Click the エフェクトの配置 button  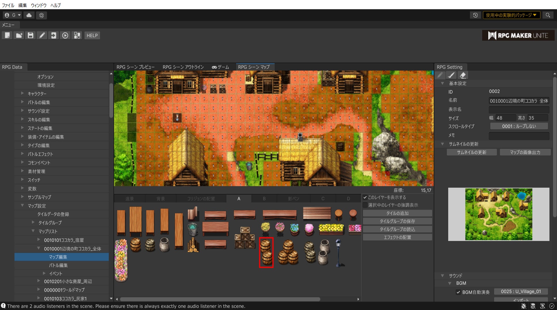pos(397,237)
